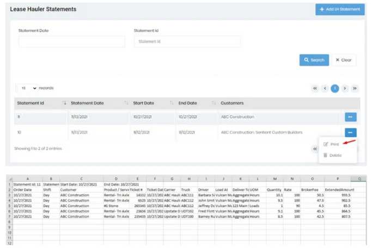Image resolution: width=372 pixels, height=248 pixels.
Task: Select spreadsheet column C header
Action: 81,179
